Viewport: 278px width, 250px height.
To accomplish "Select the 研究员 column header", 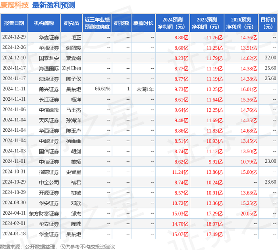I will click(71, 23).
